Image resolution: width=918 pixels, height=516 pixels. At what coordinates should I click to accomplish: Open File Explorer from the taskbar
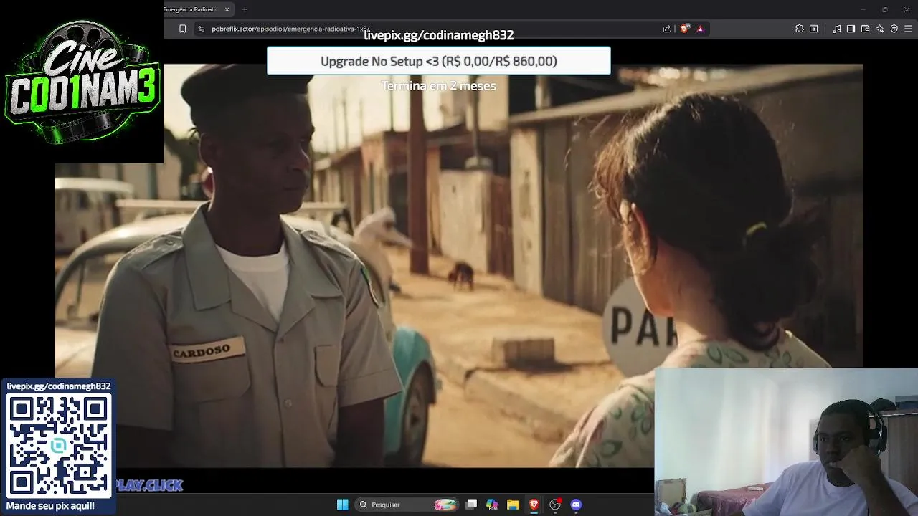tap(513, 505)
